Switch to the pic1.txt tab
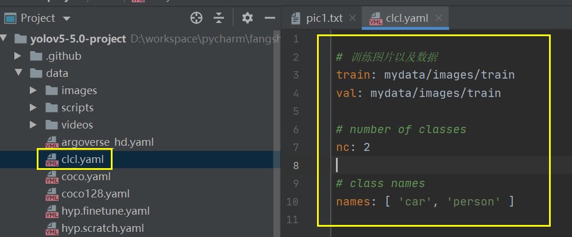Screen dimensions: 572x237 point(318,18)
